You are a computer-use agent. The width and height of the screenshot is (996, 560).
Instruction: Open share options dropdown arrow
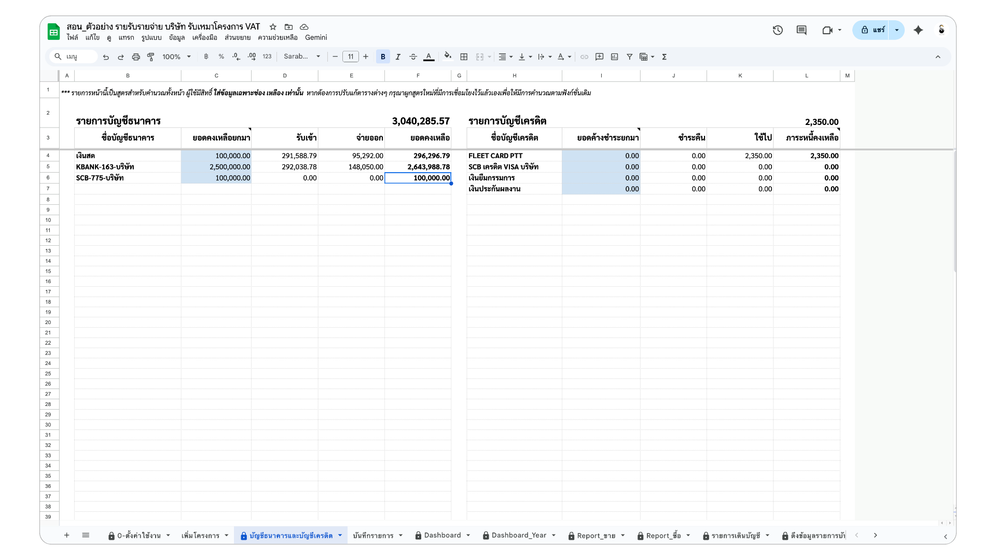(896, 30)
